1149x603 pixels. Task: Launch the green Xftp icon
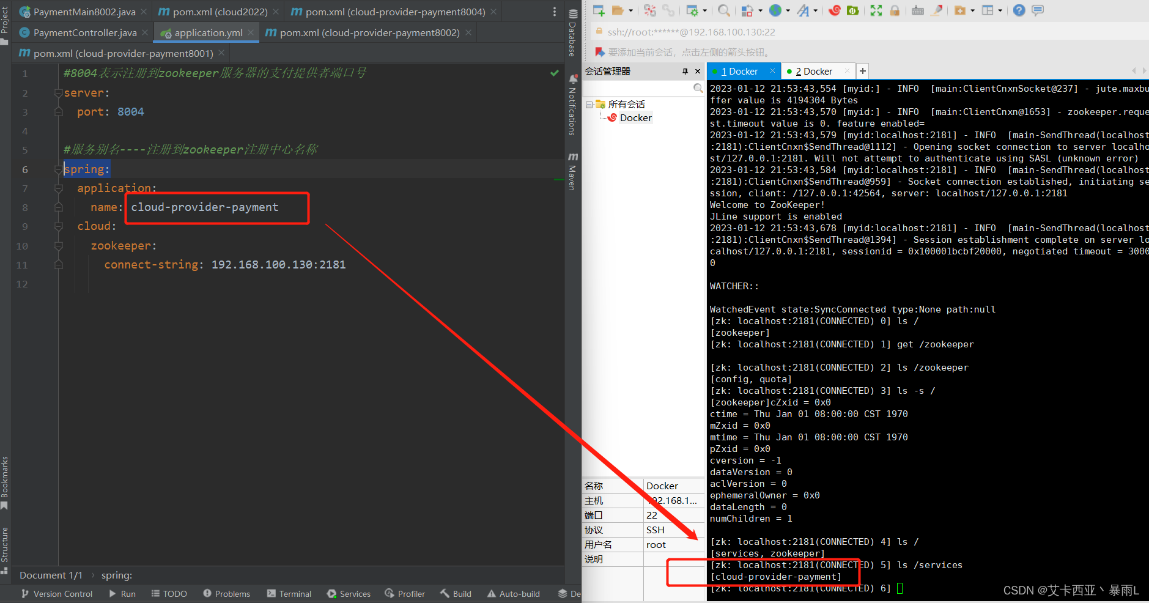click(852, 10)
